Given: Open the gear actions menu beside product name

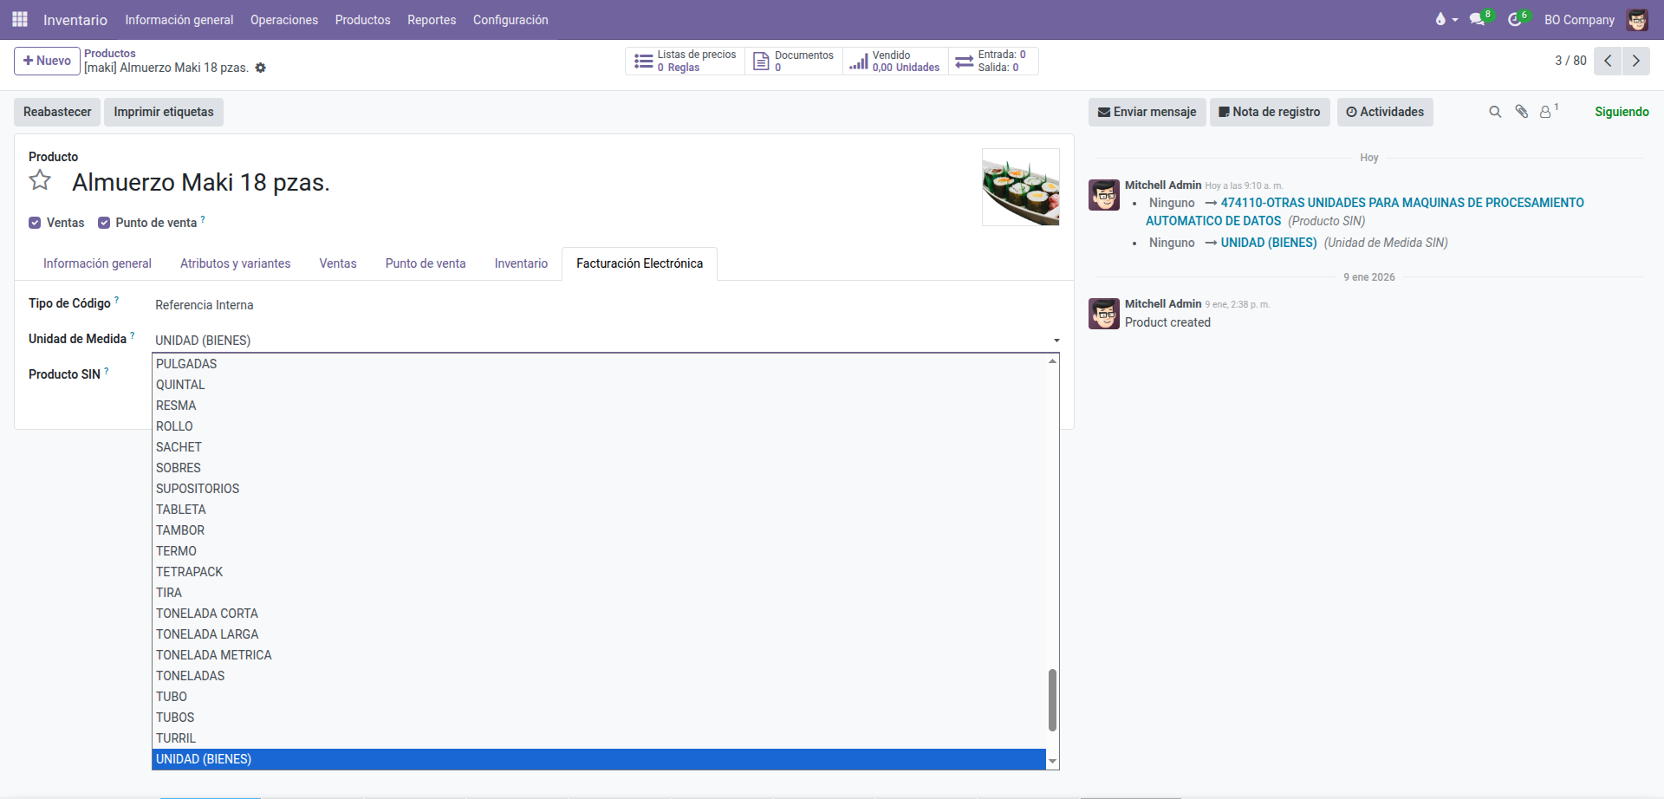Looking at the screenshot, I should click(x=261, y=68).
